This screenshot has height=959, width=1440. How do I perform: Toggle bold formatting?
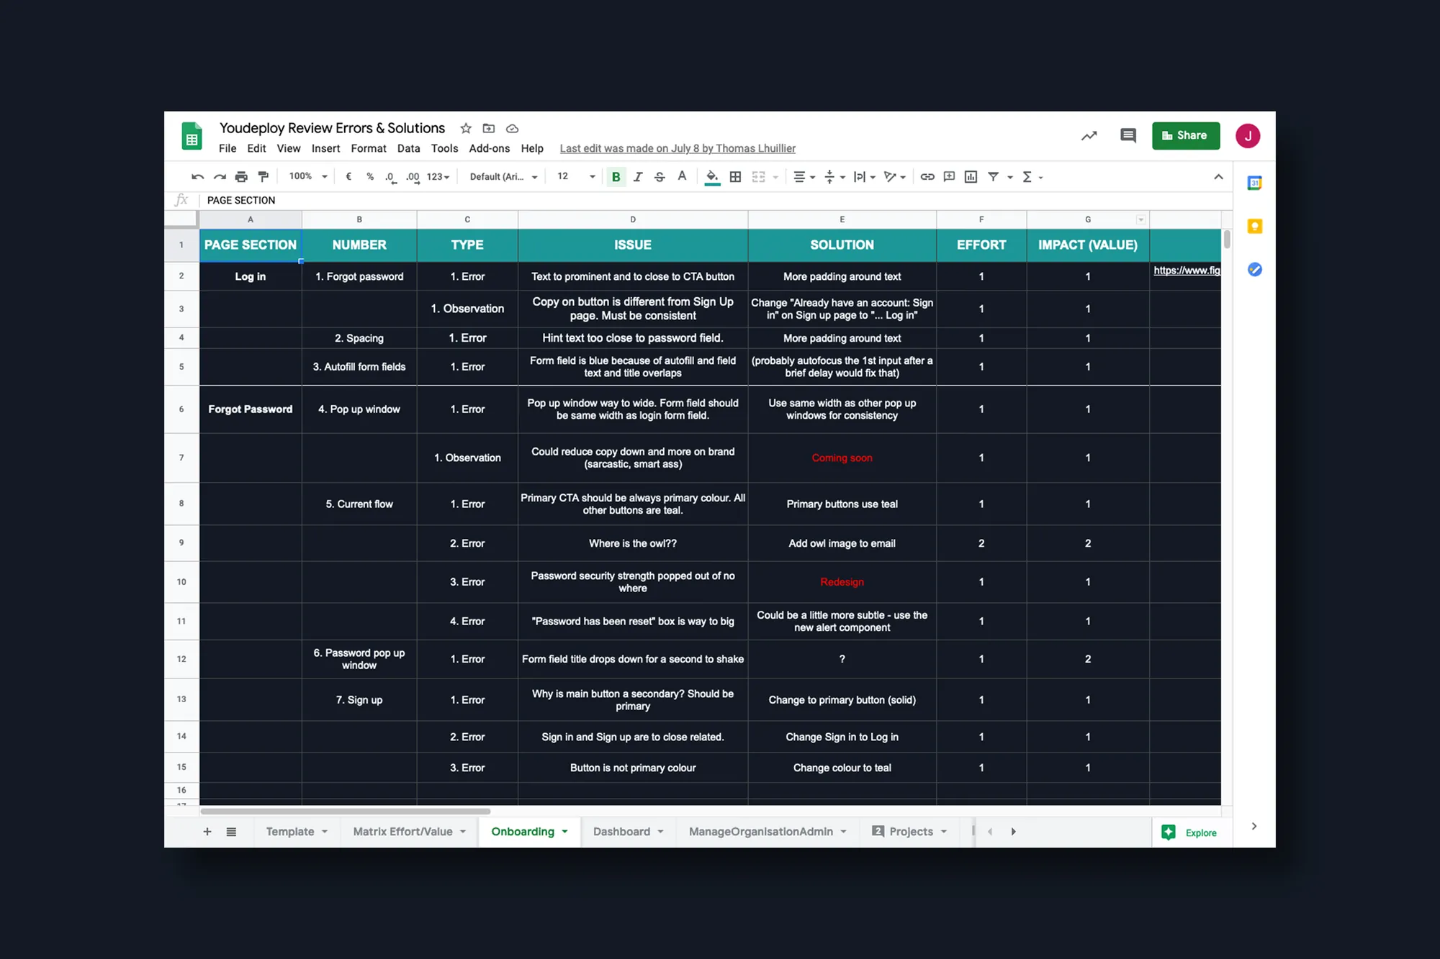pos(616,177)
